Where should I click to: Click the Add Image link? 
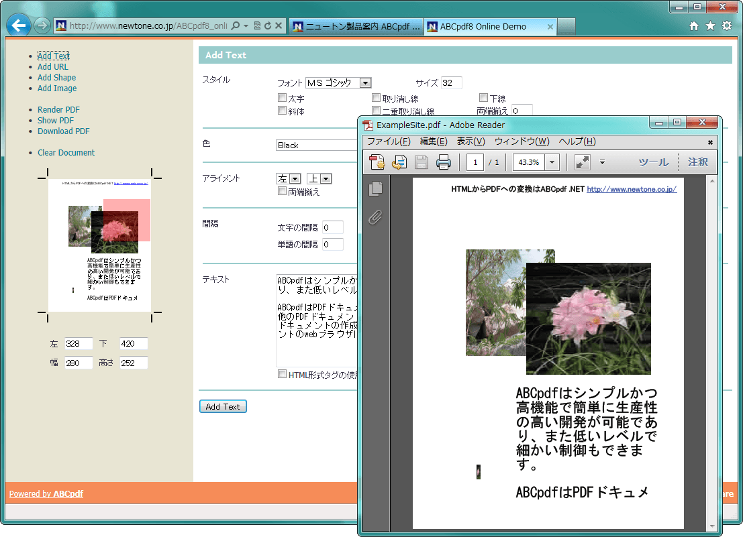coord(57,88)
